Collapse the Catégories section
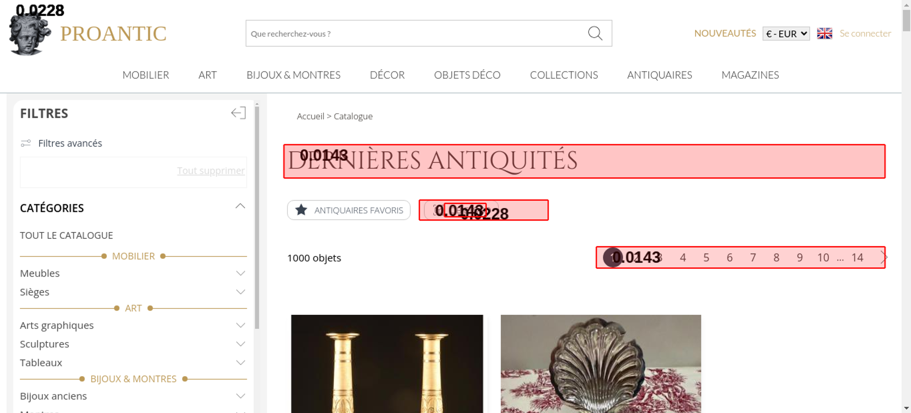Screen dimensions: 911x413 240,206
